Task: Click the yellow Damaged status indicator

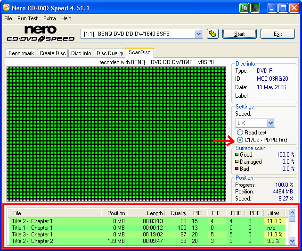Action: [237, 162]
